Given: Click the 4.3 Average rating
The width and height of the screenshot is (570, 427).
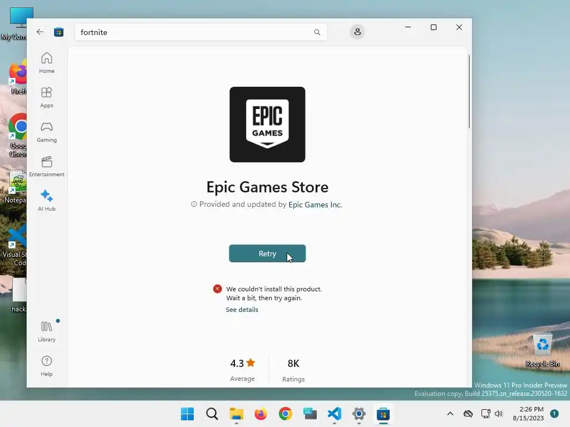Looking at the screenshot, I should 243,370.
